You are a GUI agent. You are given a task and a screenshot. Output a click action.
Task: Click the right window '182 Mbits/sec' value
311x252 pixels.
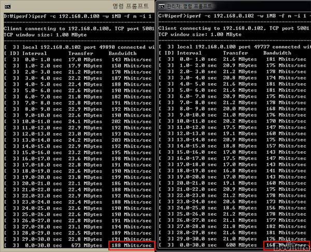pos(286,227)
